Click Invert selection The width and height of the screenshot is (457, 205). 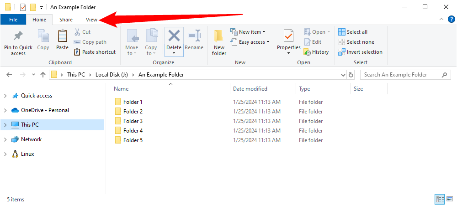click(x=360, y=52)
